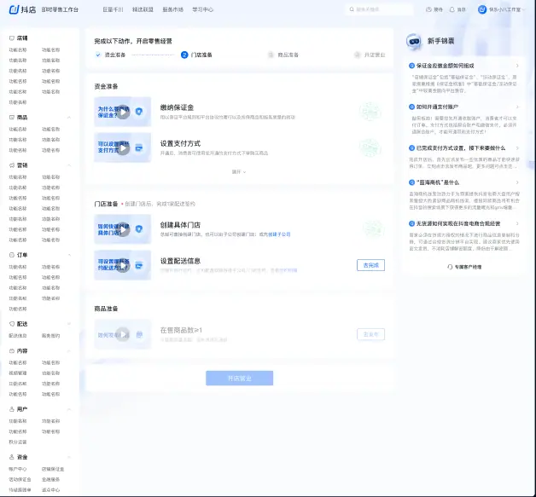
Task: Select the final 开店营业 step tab
Action: point(370,55)
